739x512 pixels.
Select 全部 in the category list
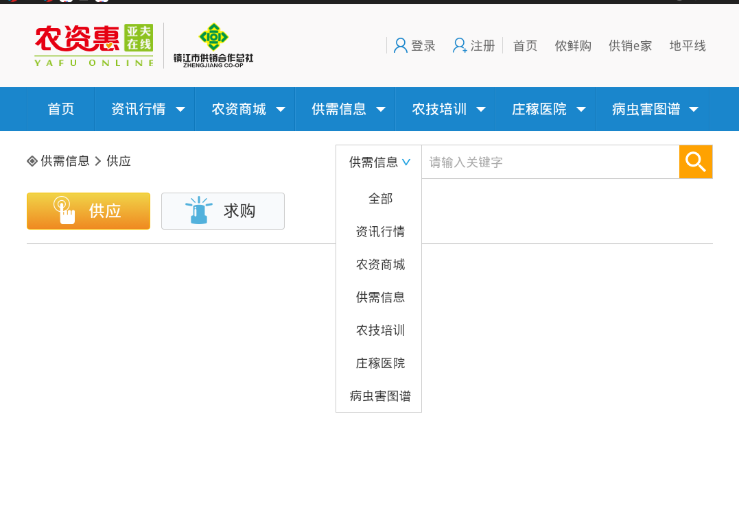coord(380,199)
